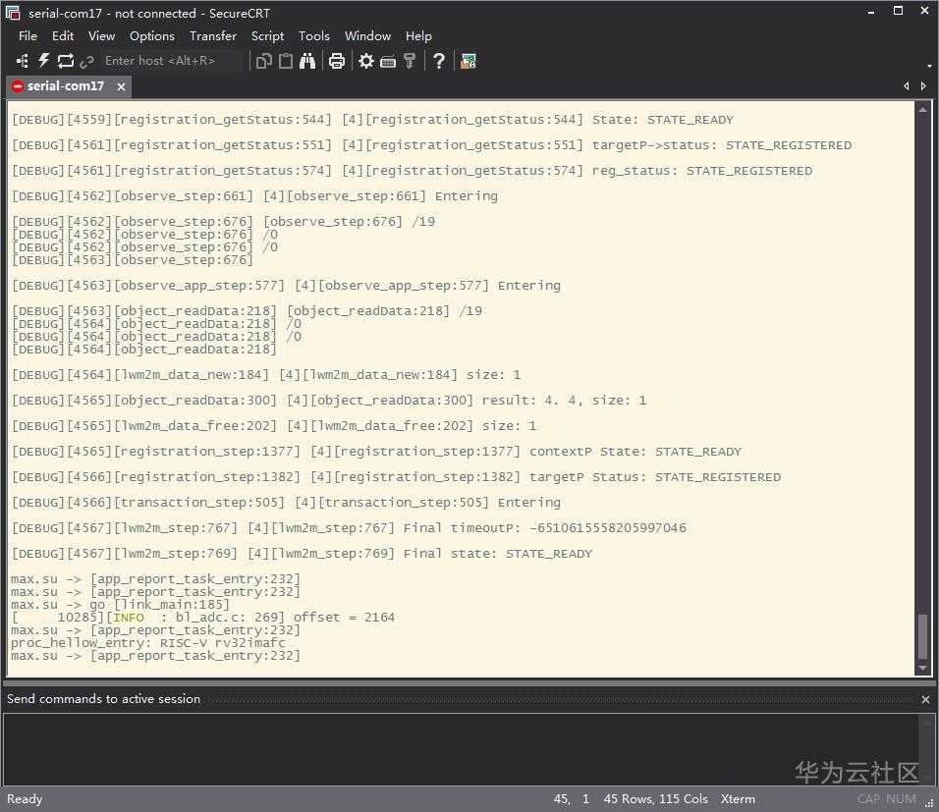Click the SecureFX launch icon

[468, 61]
